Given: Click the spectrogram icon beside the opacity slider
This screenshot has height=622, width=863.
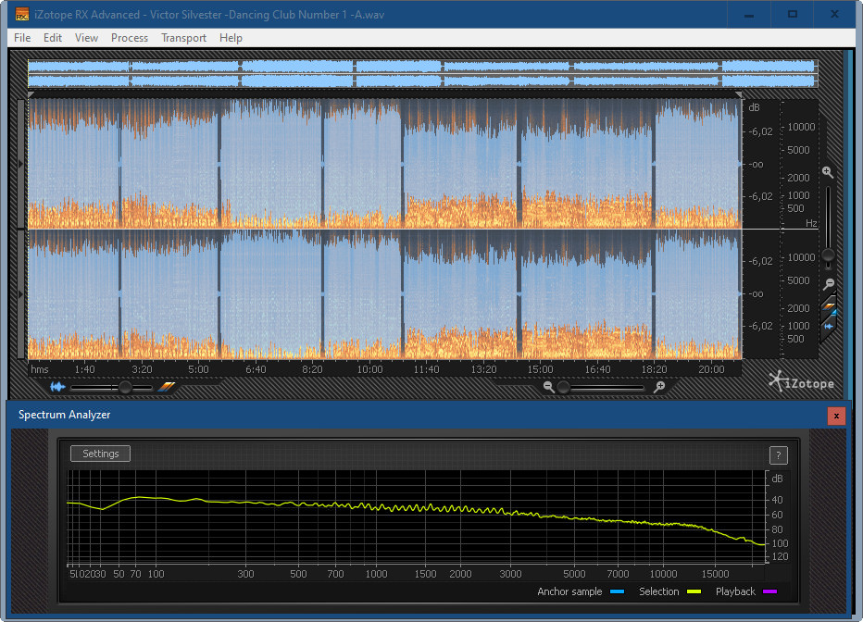Looking at the screenshot, I should pyautogui.click(x=167, y=387).
